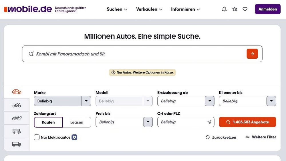Image resolution: width=286 pixels, height=161 pixels.
Task: Open the Suchen navigation menu
Action: pos(117,9)
